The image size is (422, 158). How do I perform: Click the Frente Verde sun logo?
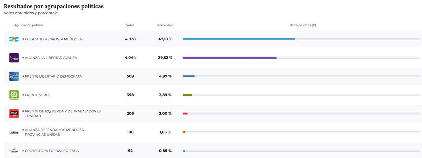[x=14, y=95]
